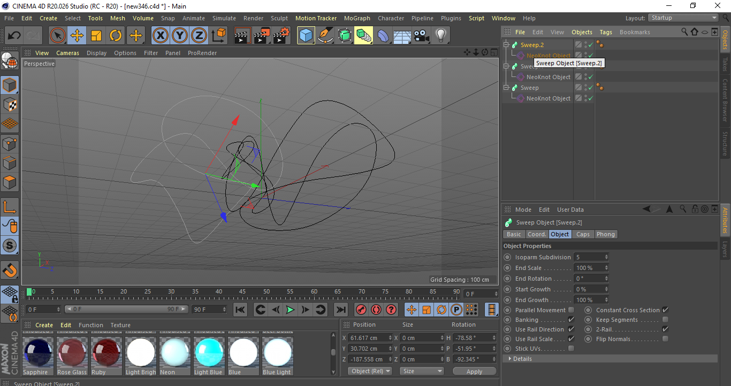Open Edit Render Settings icon
The height and width of the screenshot is (386, 731).
281,36
